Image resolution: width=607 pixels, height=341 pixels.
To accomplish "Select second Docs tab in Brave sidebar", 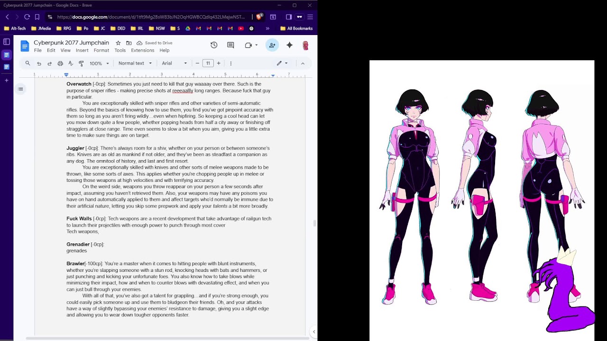I will [x=7, y=67].
